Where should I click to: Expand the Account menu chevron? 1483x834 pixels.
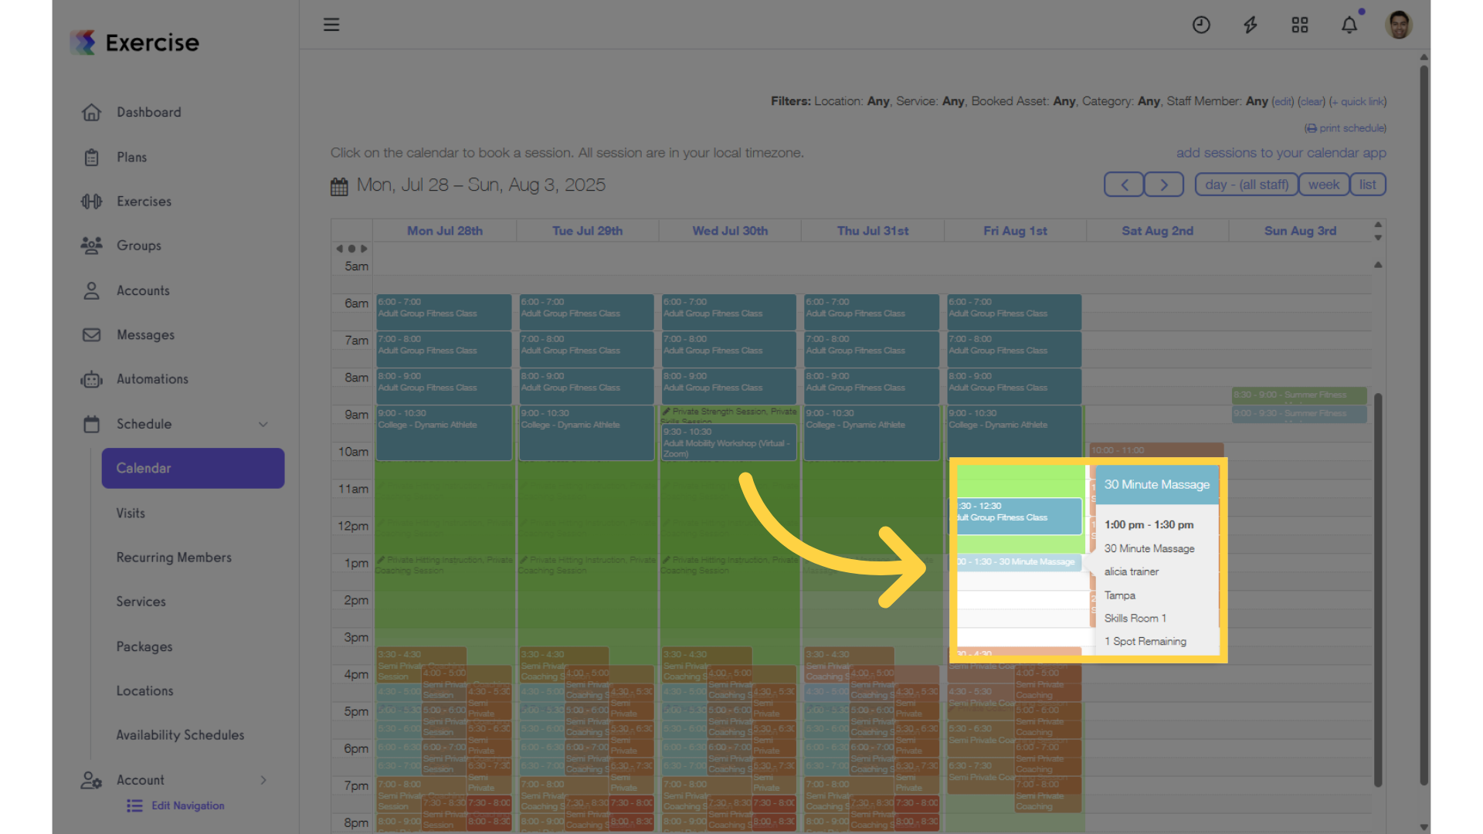tap(263, 780)
